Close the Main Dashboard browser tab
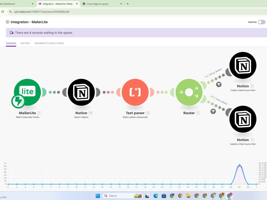Screen dimensions: 267x200 [x=33, y=4]
